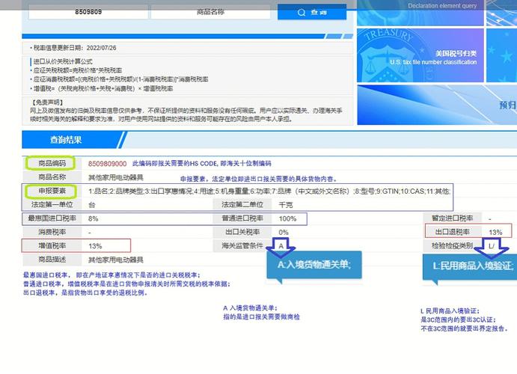The width and height of the screenshot is (517, 374).
Task: Click the 普通进口税率 label cell
Action: pyautogui.click(x=242, y=218)
